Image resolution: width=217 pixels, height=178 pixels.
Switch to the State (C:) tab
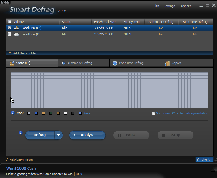(32, 63)
